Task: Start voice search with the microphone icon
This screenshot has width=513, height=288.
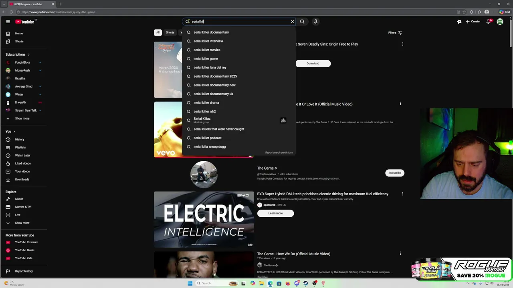Action: point(316,22)
